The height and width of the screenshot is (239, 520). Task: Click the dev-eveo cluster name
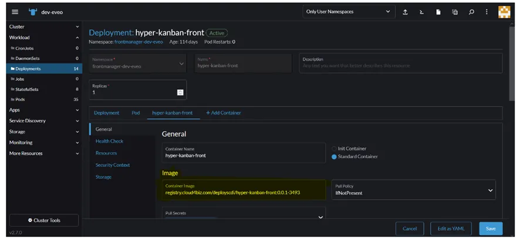(52, 12)
